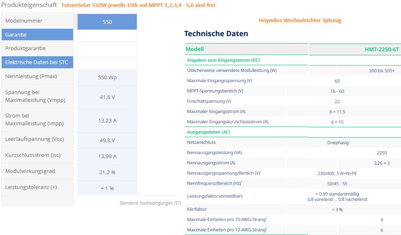Click the Modulwirkungsgrad label
This screenshot has width=401, height=235.
(x=30, y=171)
